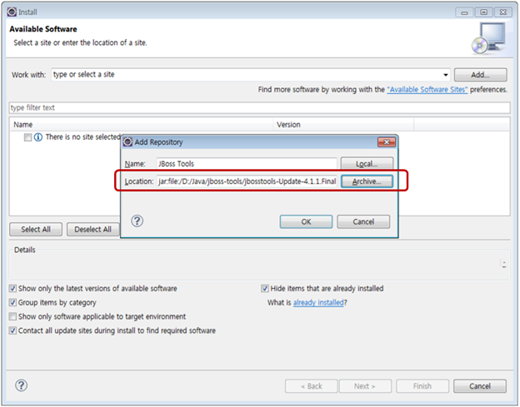Click the Eclipse icon in Install title bar
This screenshot has height=407, width=520.
click(11, 12)
